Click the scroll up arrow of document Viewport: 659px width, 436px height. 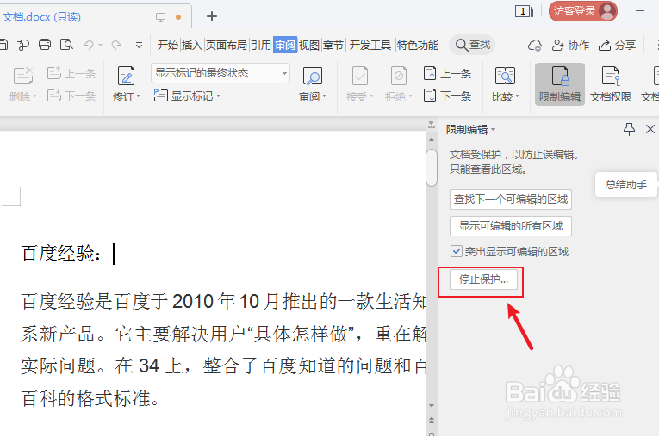pos(432,139)
